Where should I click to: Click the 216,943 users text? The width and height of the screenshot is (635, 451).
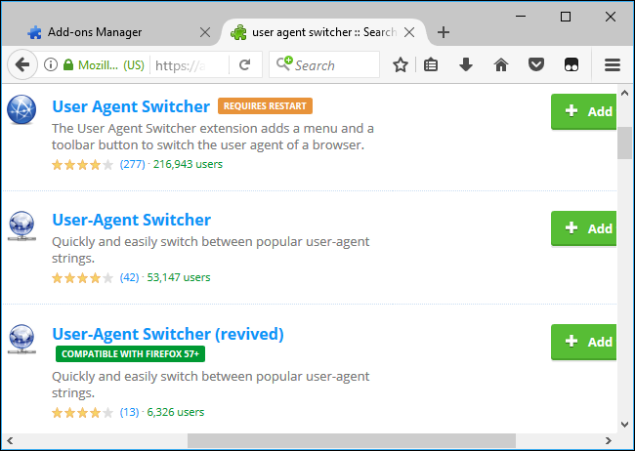tap(188, 164)
